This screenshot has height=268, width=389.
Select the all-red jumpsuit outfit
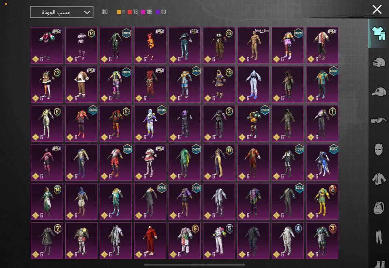tap(150, 240)
